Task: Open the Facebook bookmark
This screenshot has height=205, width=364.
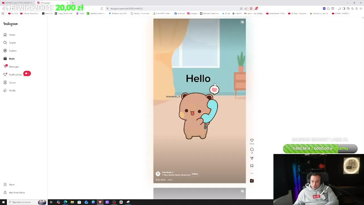Action: pyautogui.click(x=180, y=13)
